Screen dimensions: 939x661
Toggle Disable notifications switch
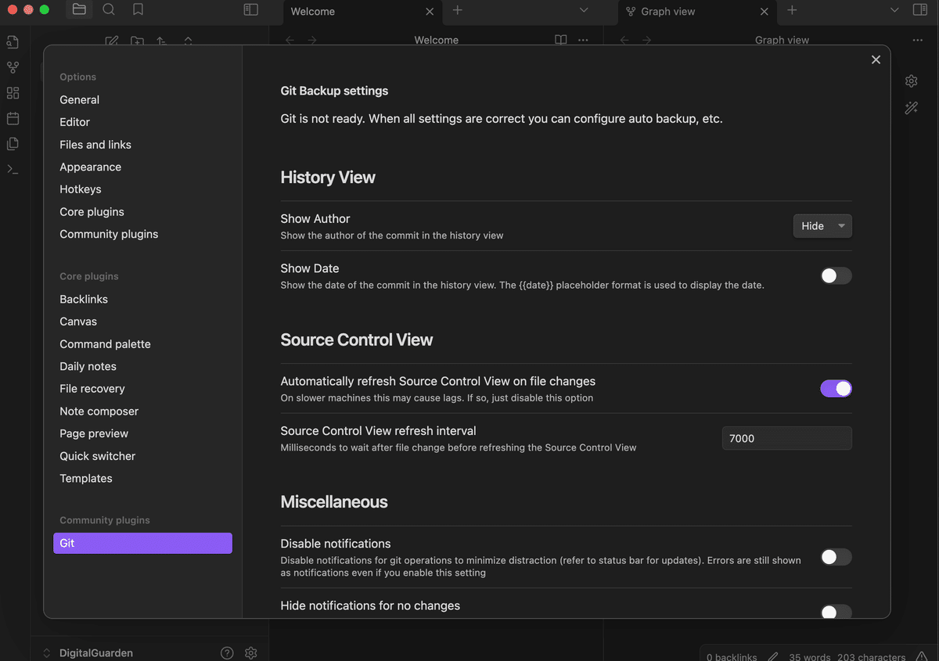(835, 557)
